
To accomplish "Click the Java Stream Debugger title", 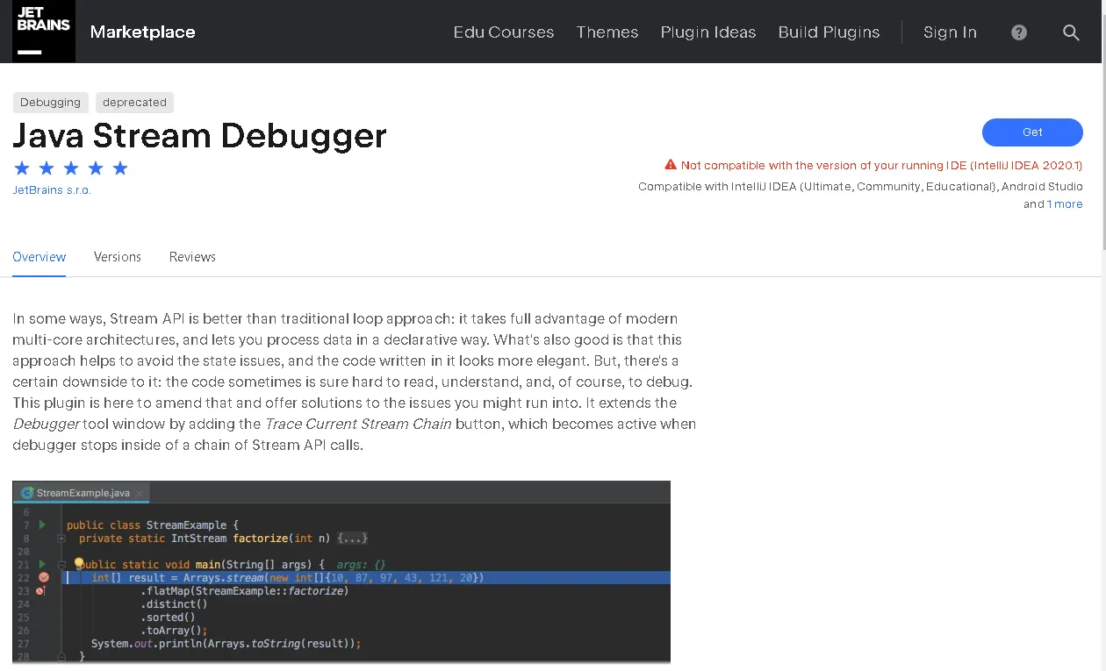I will (200, 136).
